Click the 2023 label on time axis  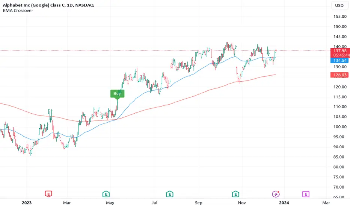(27, 203)
